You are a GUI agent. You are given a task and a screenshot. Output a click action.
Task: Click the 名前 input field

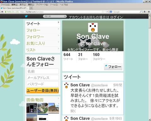coord(42,71)
